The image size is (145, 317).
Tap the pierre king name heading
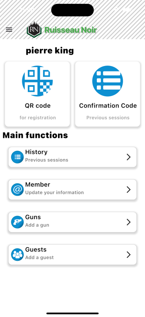point(50,51)
